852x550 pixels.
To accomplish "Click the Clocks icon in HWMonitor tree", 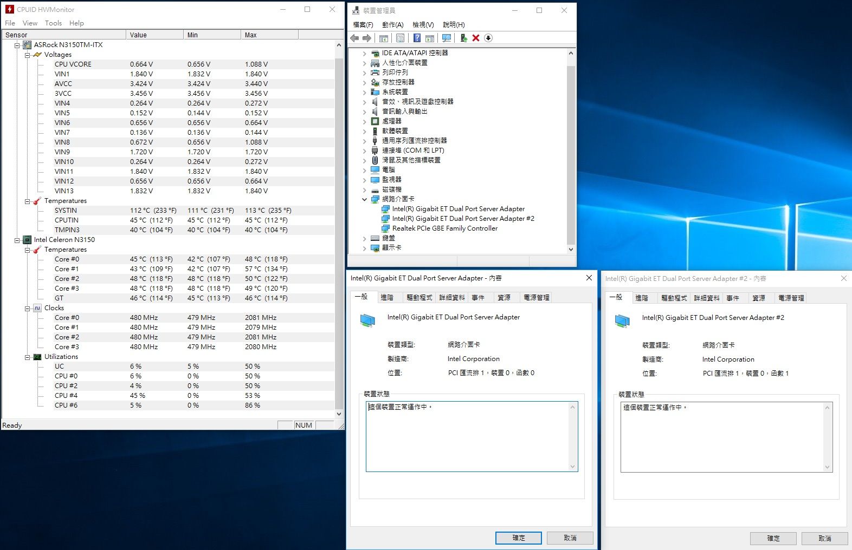I will [37, 308].
